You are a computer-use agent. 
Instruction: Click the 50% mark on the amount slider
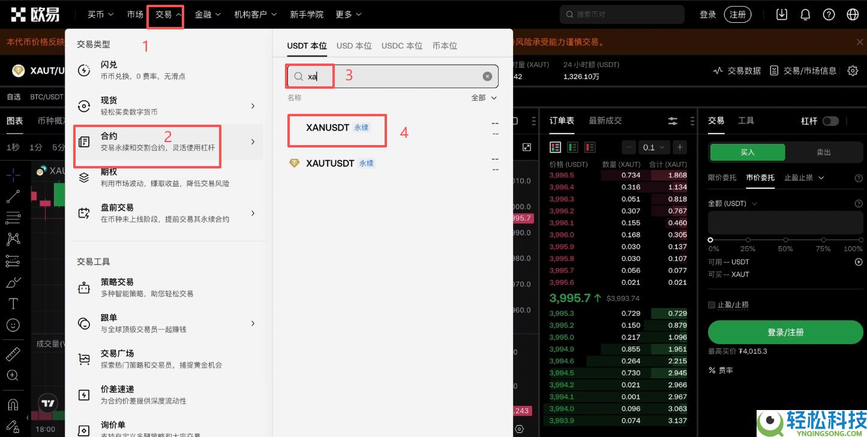(785, 238)
